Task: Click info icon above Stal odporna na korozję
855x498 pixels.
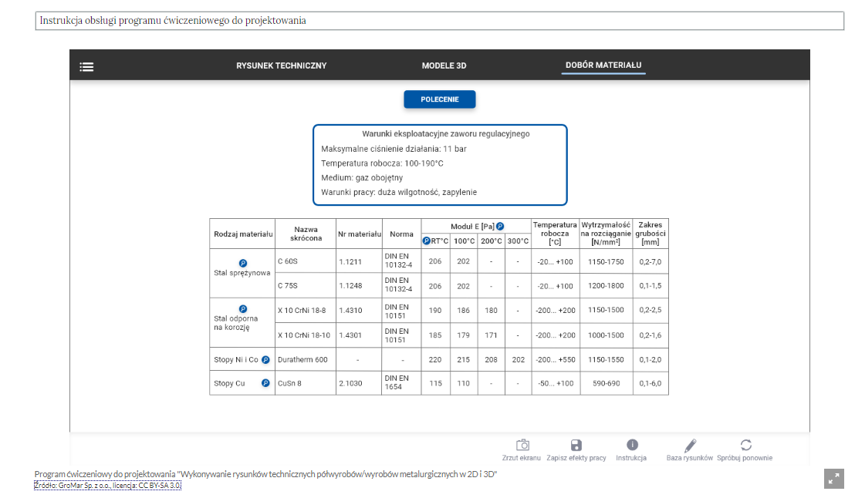Action: point(242,309)
